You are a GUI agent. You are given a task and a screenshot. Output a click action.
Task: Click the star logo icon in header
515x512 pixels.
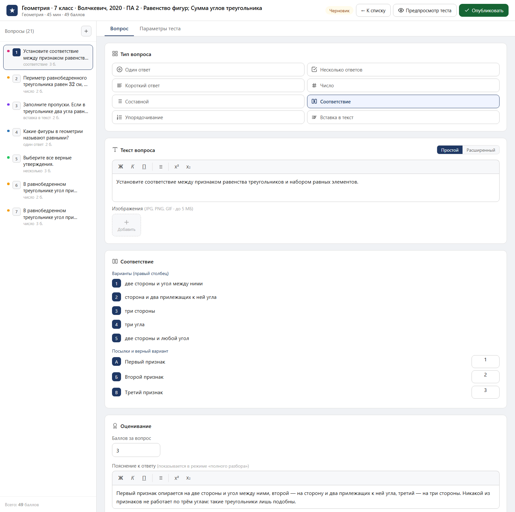click(x=12, y=11)
